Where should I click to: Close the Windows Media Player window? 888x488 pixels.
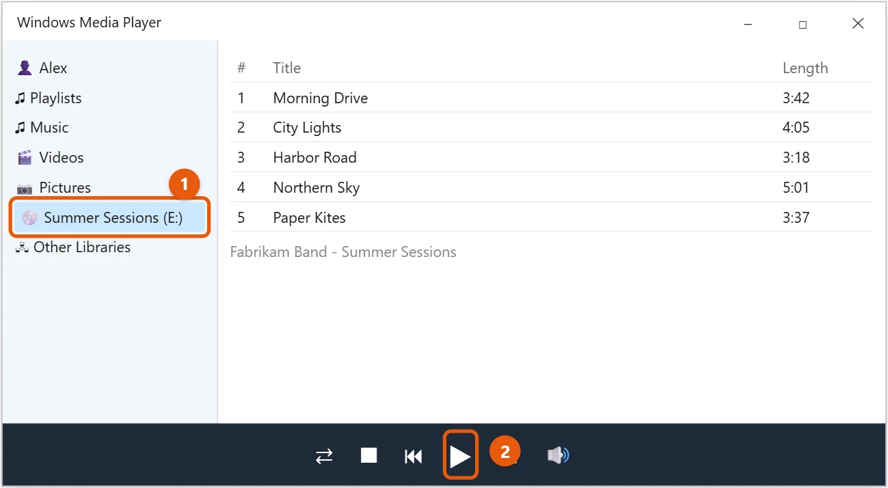click(x=858, y=23)
